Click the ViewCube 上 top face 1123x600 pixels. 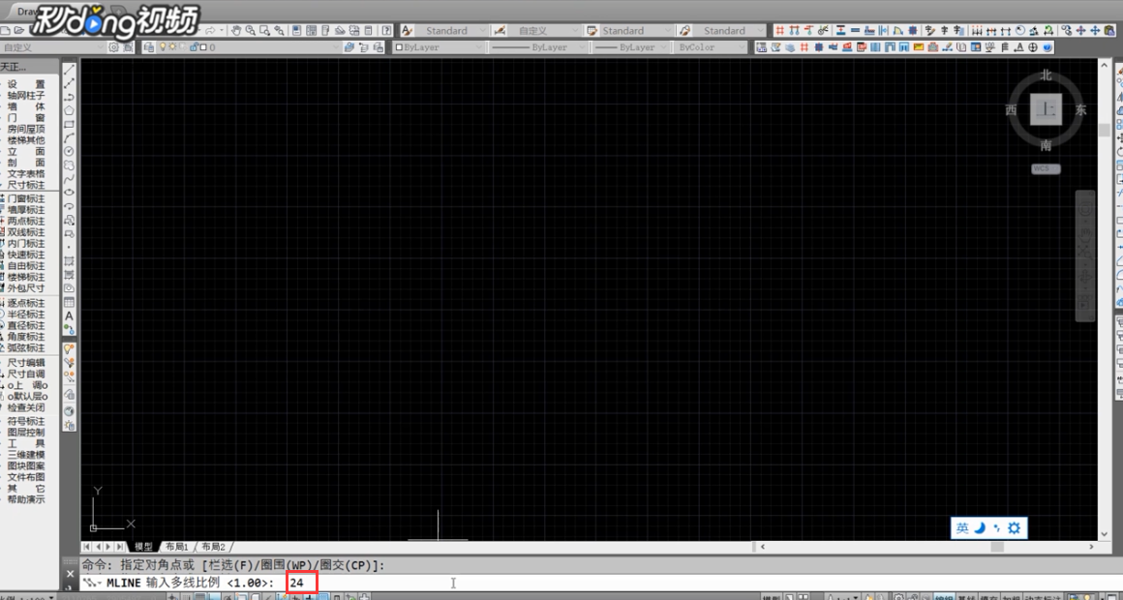(x=1046, y=109)
